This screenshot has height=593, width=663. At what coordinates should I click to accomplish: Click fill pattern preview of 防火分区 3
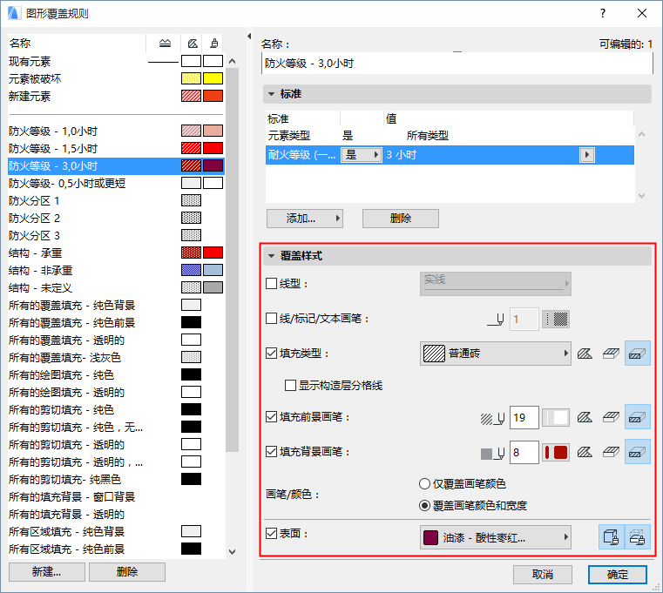tap(191, 235)
